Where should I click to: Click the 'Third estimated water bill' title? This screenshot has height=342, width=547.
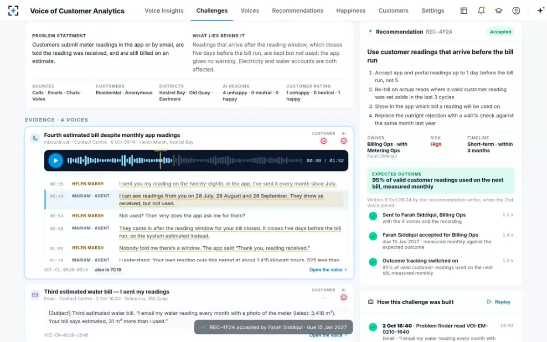click(x=107, y=291)
